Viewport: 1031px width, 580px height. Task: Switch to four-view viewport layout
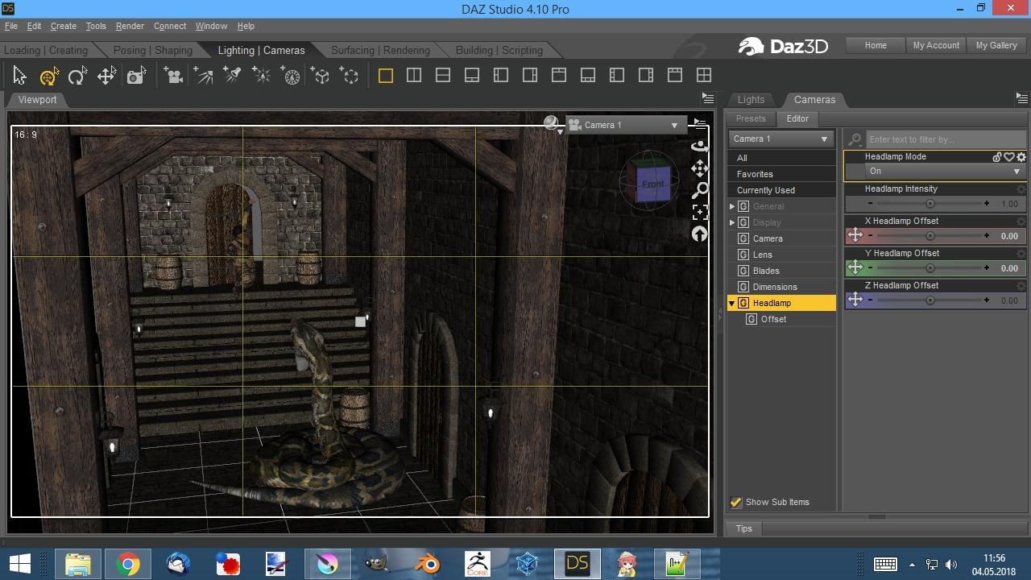[x=704, y=75]
